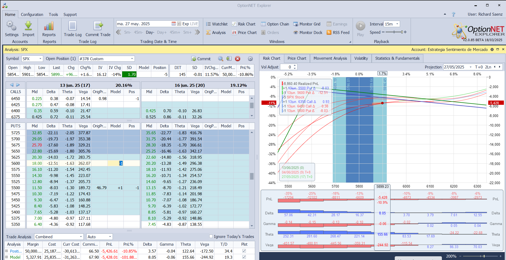Increase the Vol Adjust stepper value
Viewport: 506px width, 260px height.
point(295,66)
